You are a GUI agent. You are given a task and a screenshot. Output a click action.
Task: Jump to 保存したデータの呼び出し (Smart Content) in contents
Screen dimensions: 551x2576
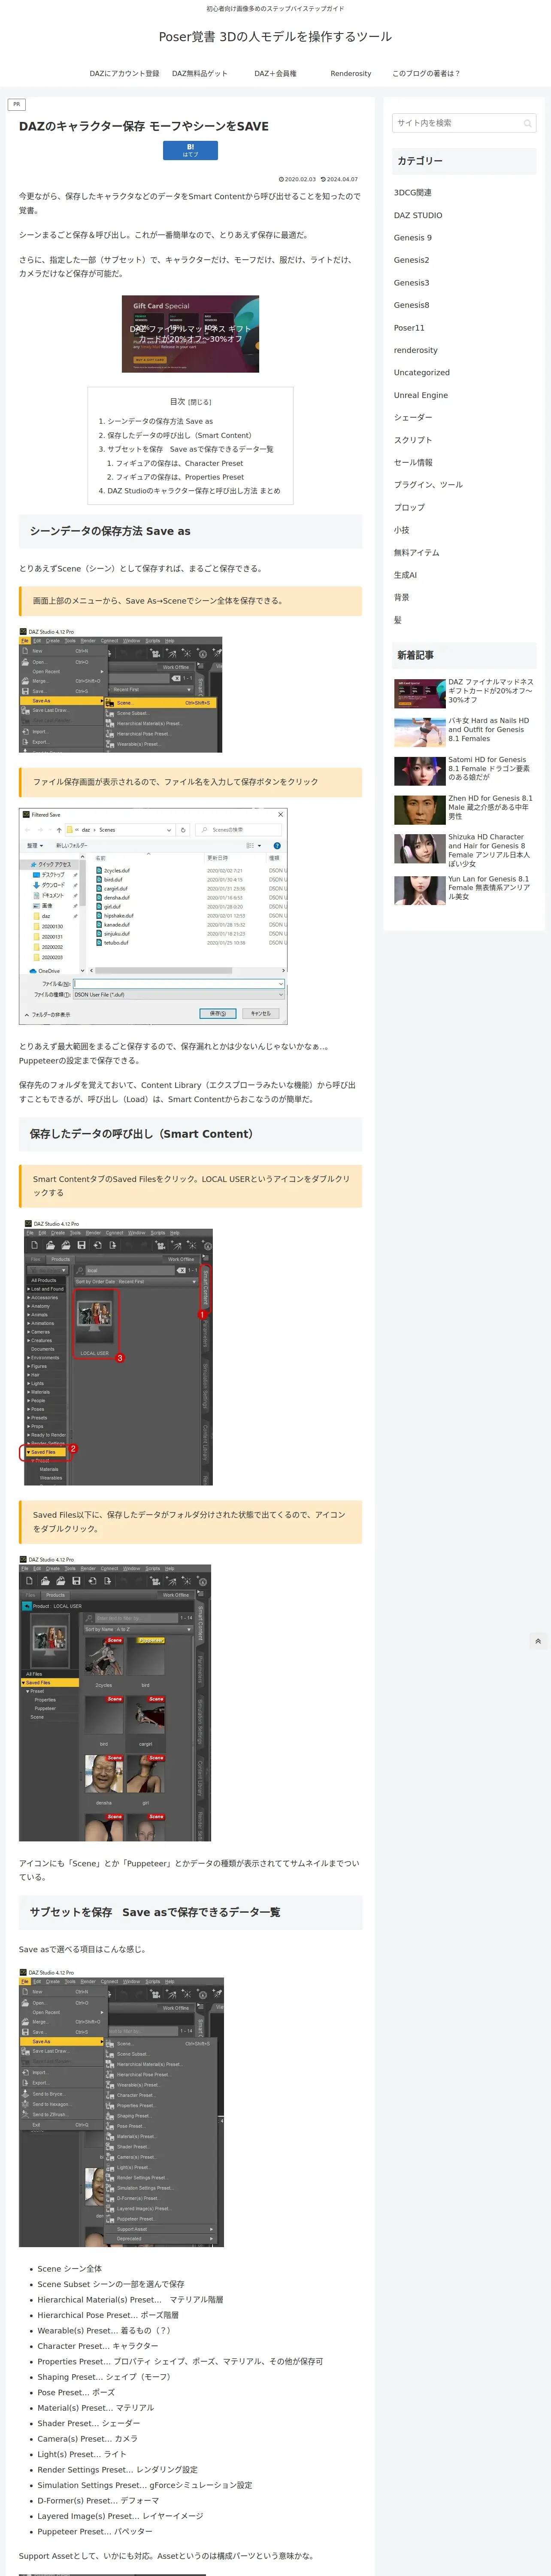pos(179,435)
